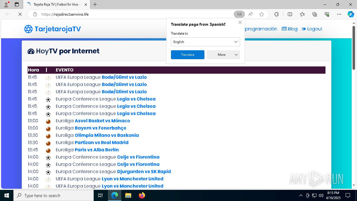357x201 pixels.
Task: Open Firefox from taskbar
Action: pos(142,195)
